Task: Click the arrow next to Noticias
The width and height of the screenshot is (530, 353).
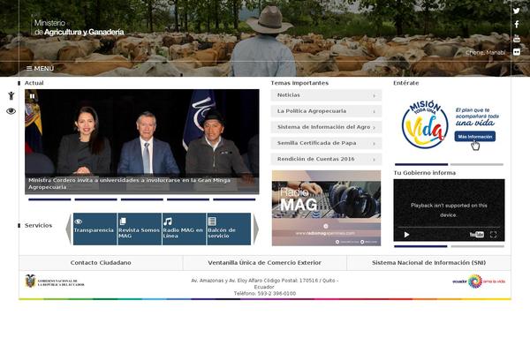Action: tap(375, 95)
